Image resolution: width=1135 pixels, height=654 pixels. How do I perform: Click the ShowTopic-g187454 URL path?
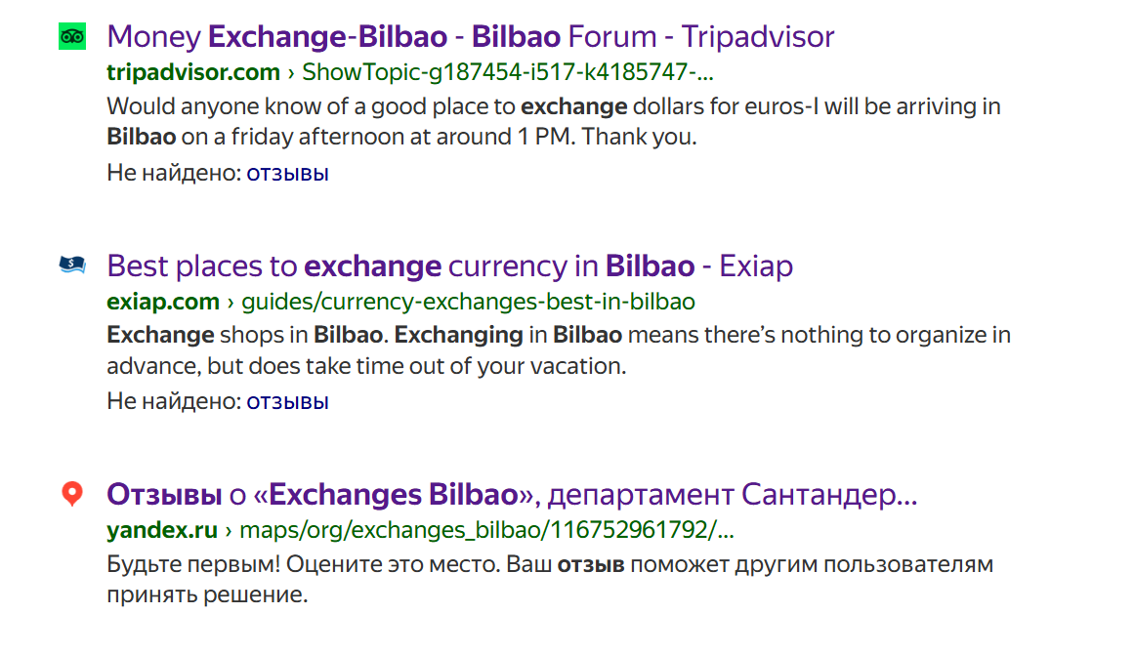tap(508, 72)
